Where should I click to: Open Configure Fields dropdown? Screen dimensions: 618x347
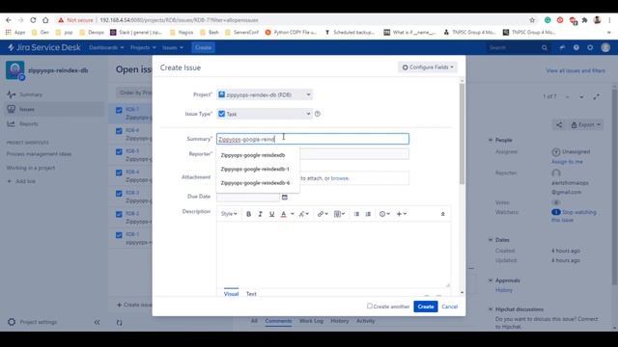coord(428,67)
